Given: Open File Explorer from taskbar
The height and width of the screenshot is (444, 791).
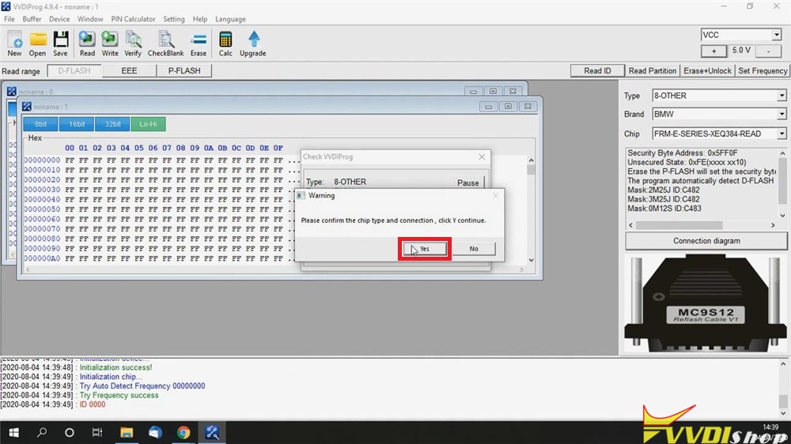Looking at the screenshot, I should coord(126,432).
